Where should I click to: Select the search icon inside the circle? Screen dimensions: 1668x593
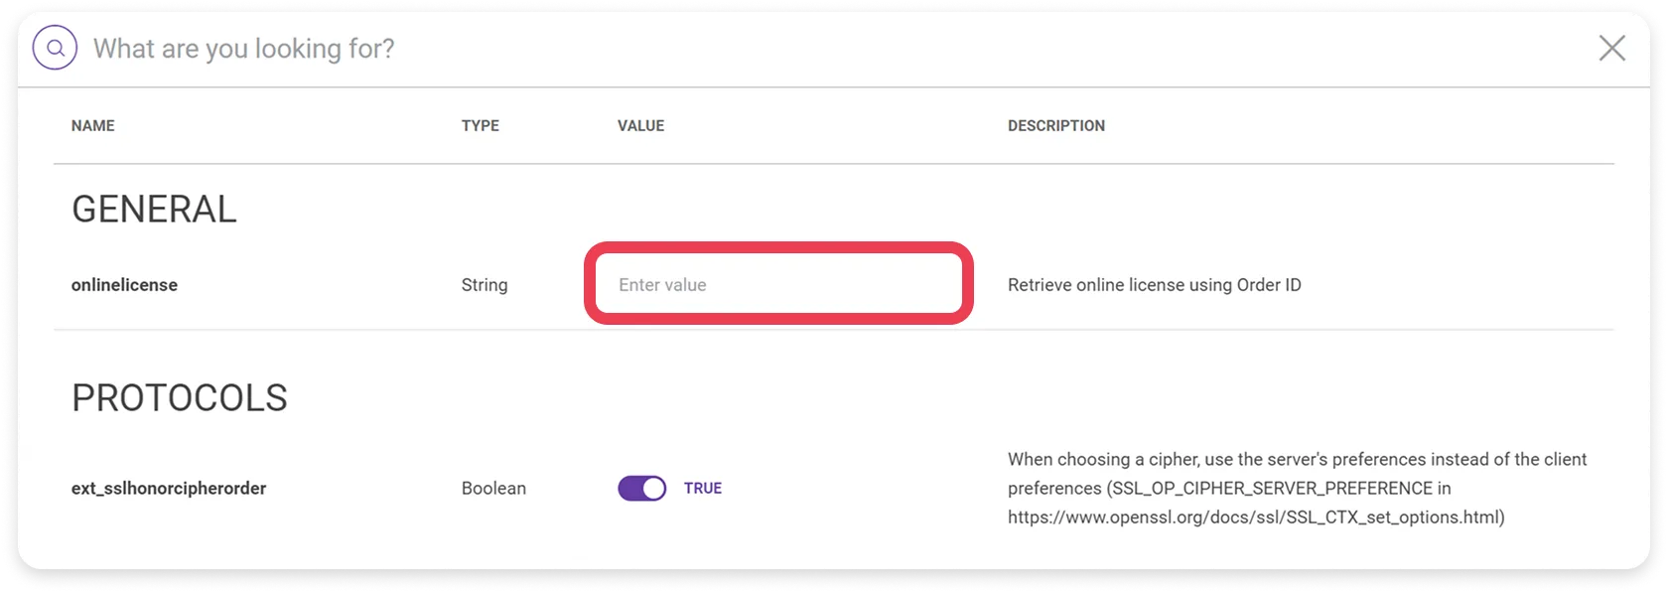[56, 46]
